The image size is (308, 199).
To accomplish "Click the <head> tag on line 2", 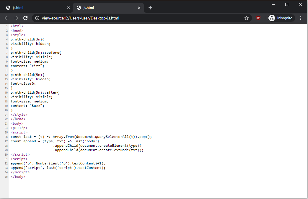I will coord(17,30).
